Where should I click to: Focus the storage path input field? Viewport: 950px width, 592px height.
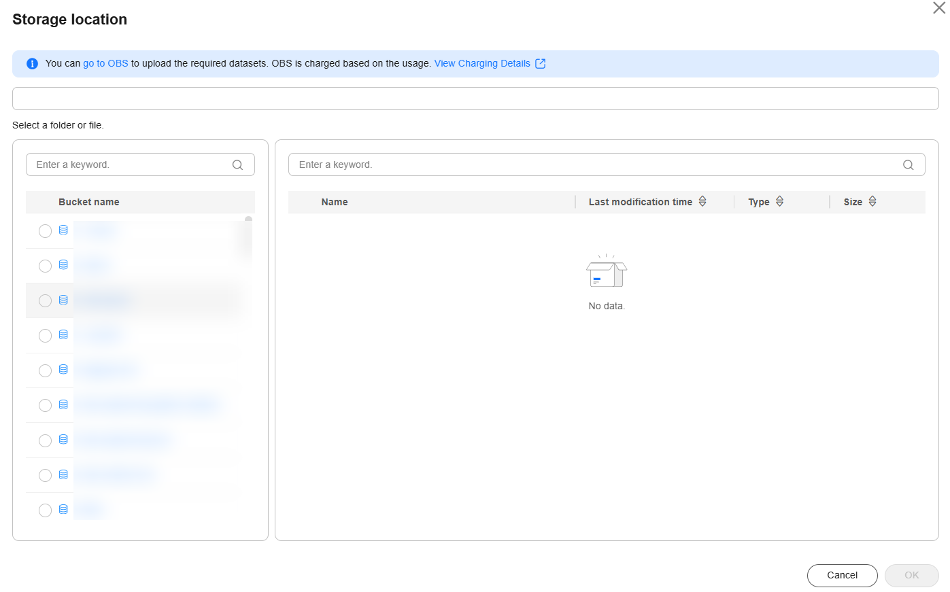[x=475, y=99]
